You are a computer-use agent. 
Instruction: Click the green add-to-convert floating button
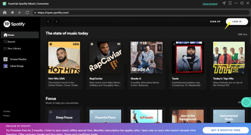(245, 102)
